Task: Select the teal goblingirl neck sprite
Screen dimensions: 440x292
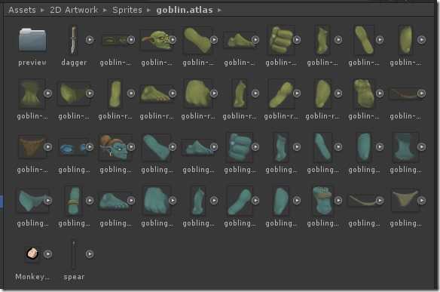Action: pos(405,147)
